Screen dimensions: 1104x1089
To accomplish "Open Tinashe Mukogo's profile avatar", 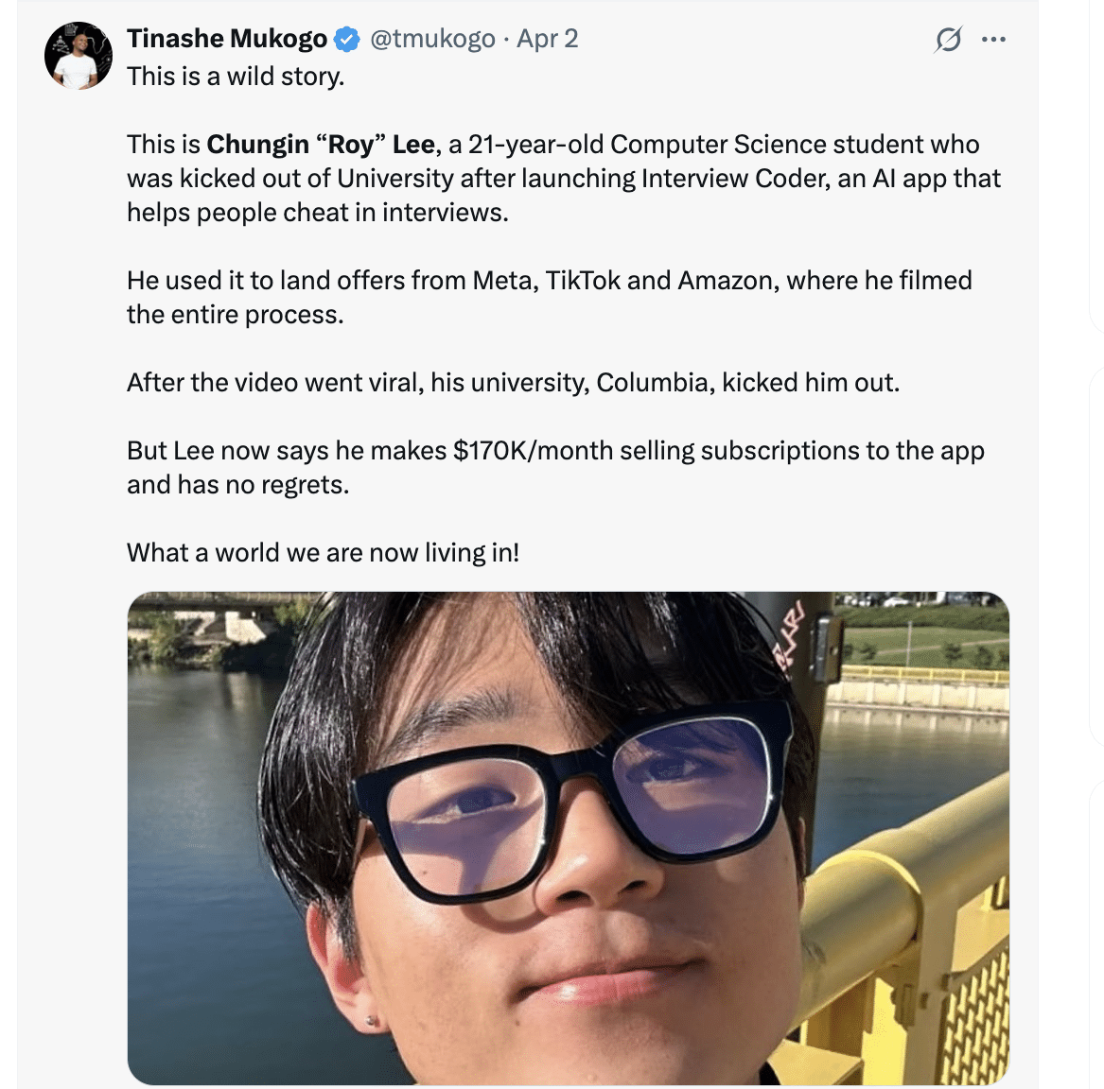I will pyautogui.click(x=79, y=56).
